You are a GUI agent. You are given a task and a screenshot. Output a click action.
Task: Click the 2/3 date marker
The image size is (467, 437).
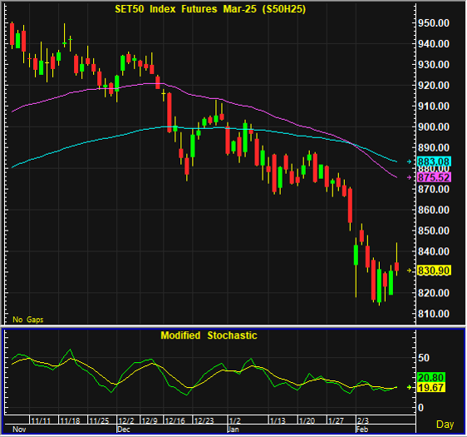(x=363, y=420)
